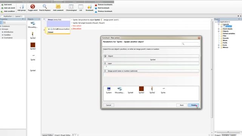Click the Bookmark icon

(90, 8)
